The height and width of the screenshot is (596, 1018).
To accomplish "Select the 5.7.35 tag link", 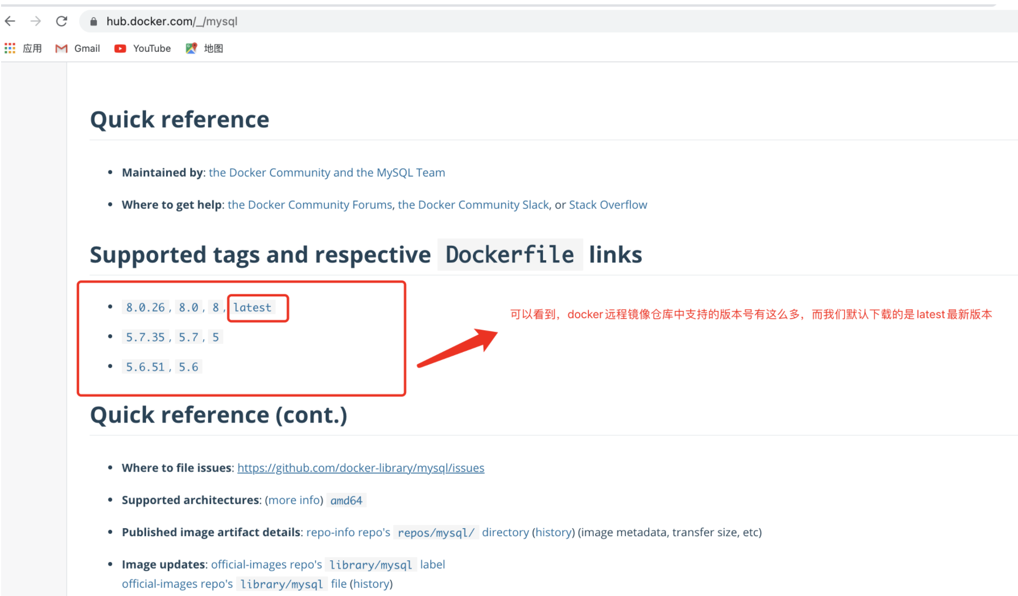I will (x=146, y=337).
